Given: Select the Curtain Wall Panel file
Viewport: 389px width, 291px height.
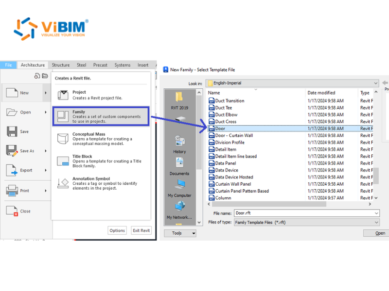Looking at the screenshot, I should (x=290, y=184).
